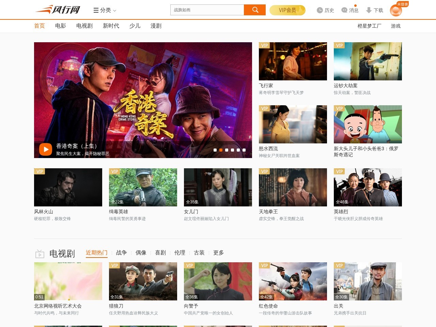Click the 猎狼刀 title text
The height and width of the screenshot is (327, 436).
[116, 306]
